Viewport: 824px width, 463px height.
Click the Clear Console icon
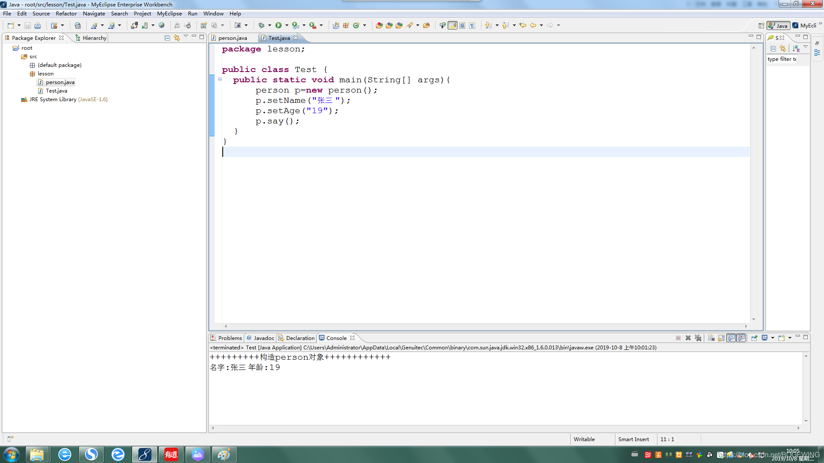(x=711, y=338)
